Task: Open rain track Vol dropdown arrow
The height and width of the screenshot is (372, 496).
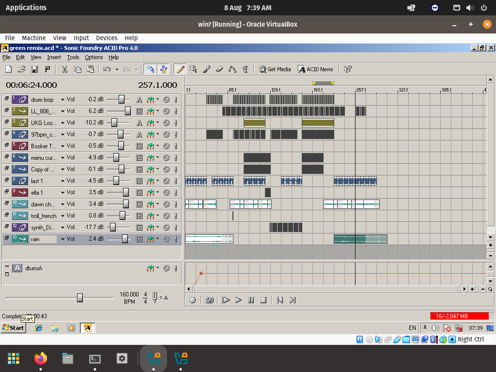Action: point(62,239)
